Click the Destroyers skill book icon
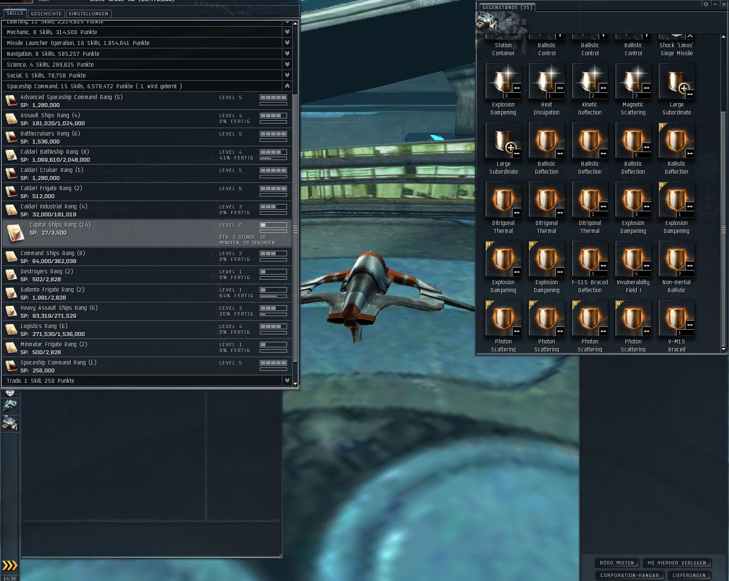The width and height of the screenshot is (729, 581). click(11, 275)
